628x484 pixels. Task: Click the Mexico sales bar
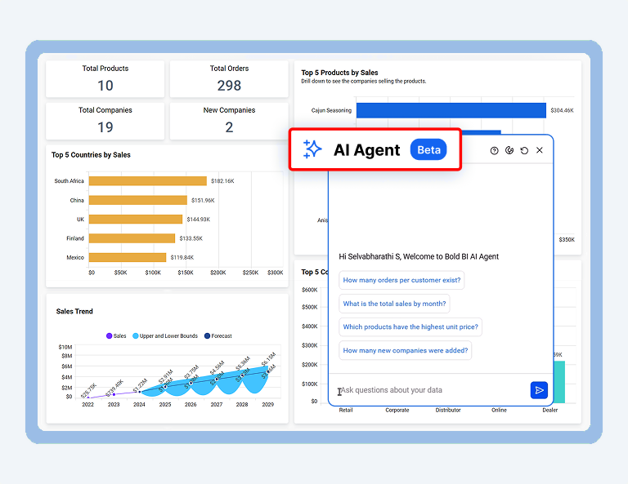coord(128,257)
